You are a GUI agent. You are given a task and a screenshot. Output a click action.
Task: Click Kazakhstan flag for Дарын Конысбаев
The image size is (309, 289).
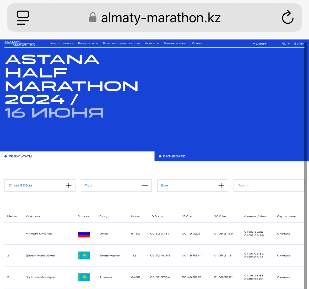point(84,255)
